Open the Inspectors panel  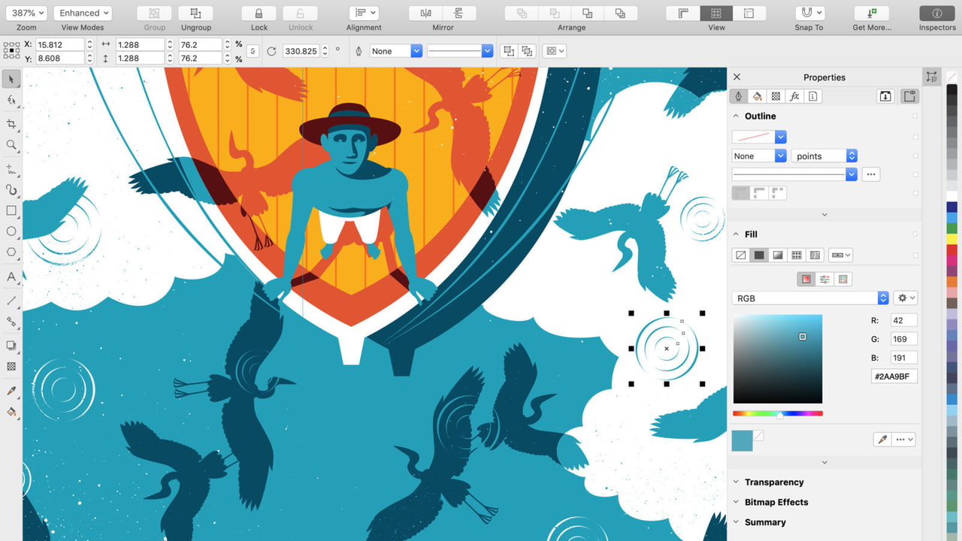pyautogui.click(x=936, y=14)
